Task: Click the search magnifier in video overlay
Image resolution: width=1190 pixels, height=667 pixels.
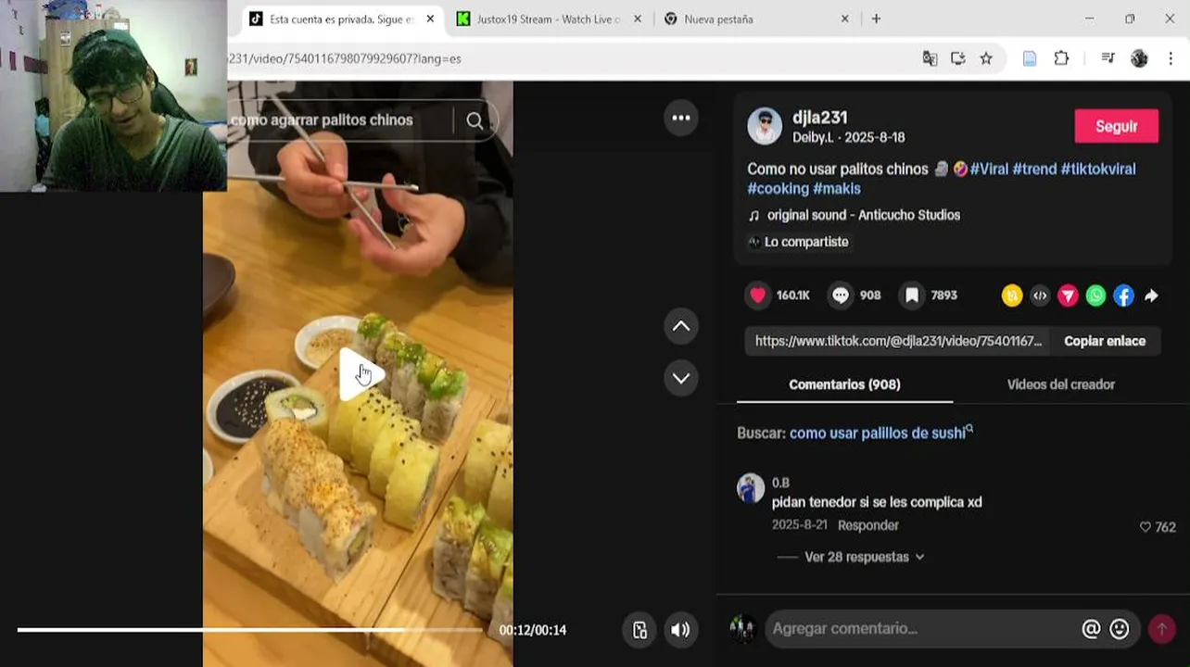Action: [x=475, y=120]
